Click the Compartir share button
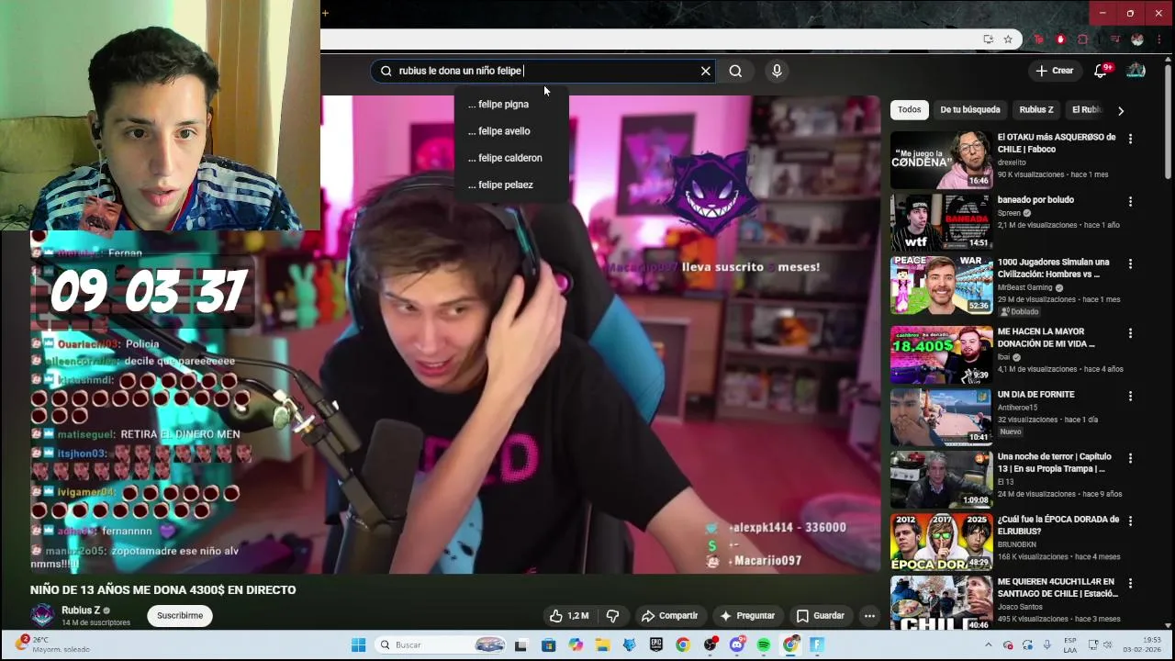The image size is (1175, 661). (669, 616)
